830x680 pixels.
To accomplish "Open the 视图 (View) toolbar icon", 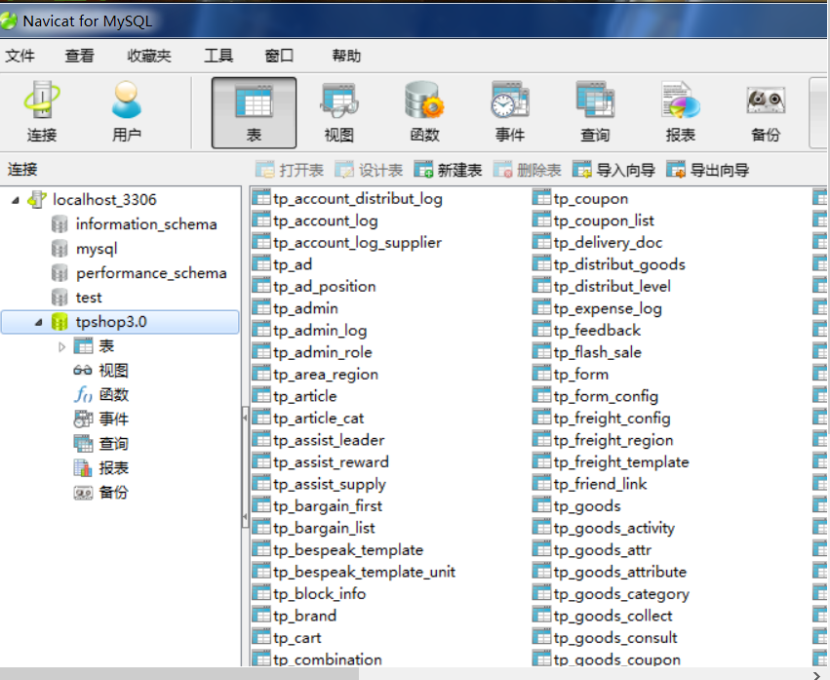I will 338,112.
